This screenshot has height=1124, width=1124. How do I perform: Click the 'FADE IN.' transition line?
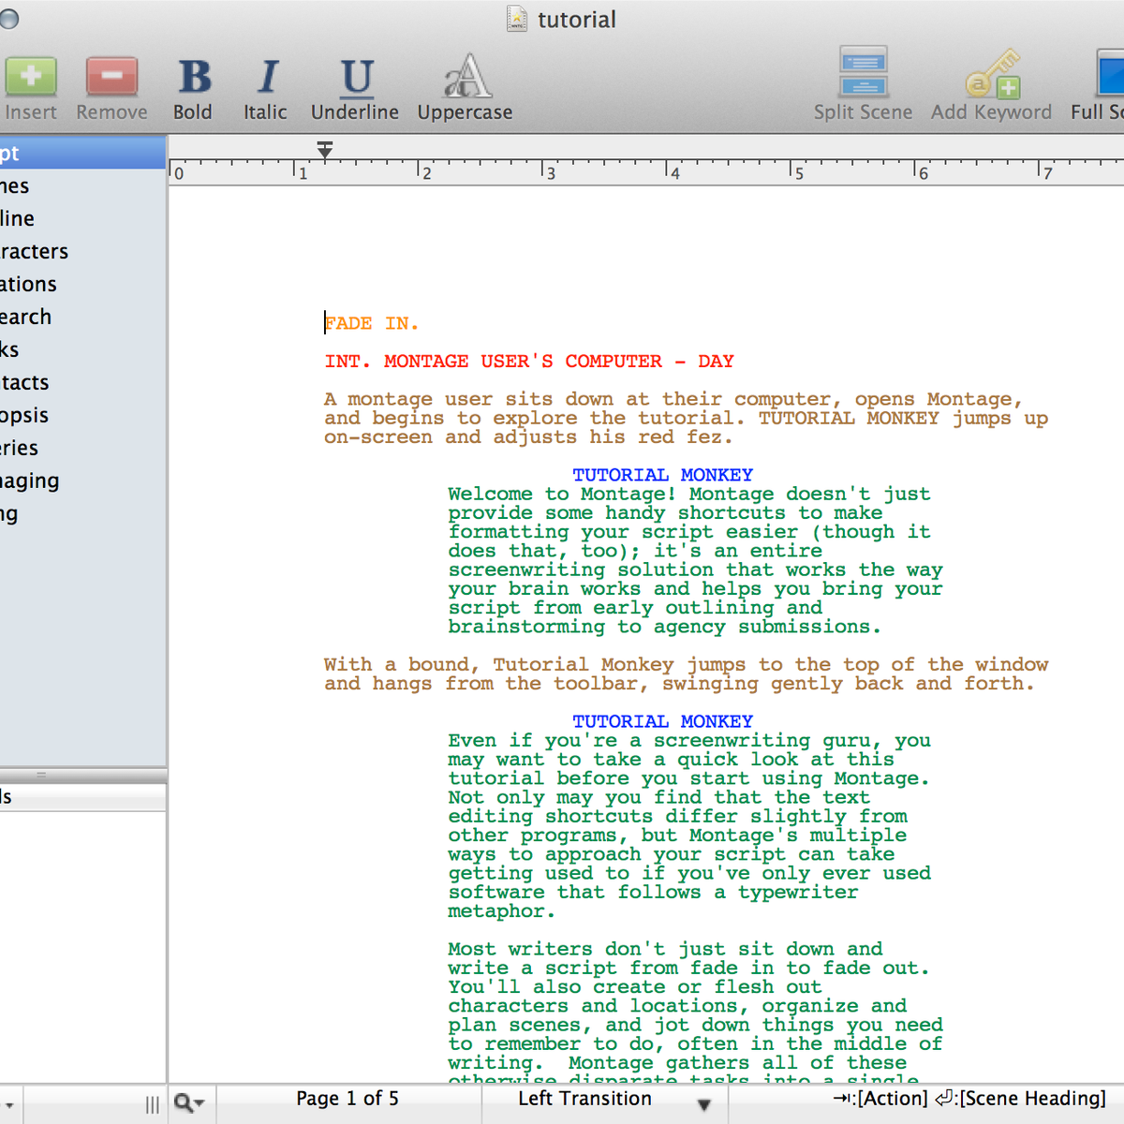371,323
